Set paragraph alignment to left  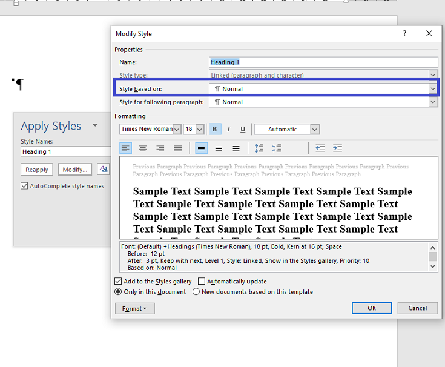click(125, 148)
